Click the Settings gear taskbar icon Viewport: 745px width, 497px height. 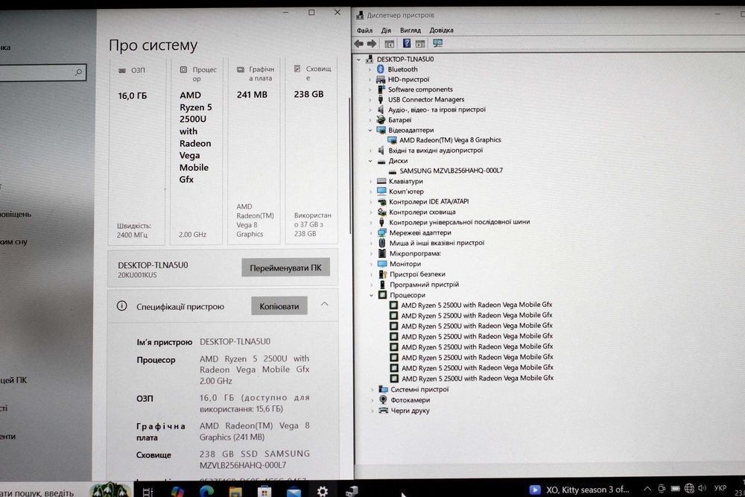pyautogui.click(x=323, y=491)
